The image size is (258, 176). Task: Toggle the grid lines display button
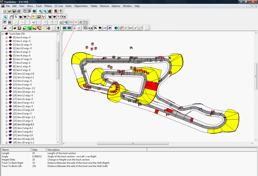pyautogui.click(x=126, y=28)
